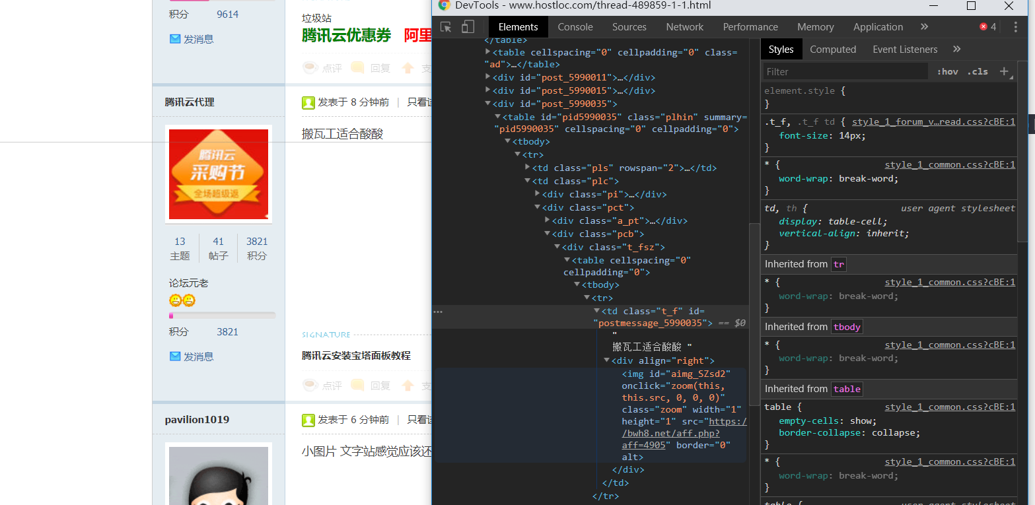
Task: Click the ellipsis beside selected td element
Action: click(438, 312)
